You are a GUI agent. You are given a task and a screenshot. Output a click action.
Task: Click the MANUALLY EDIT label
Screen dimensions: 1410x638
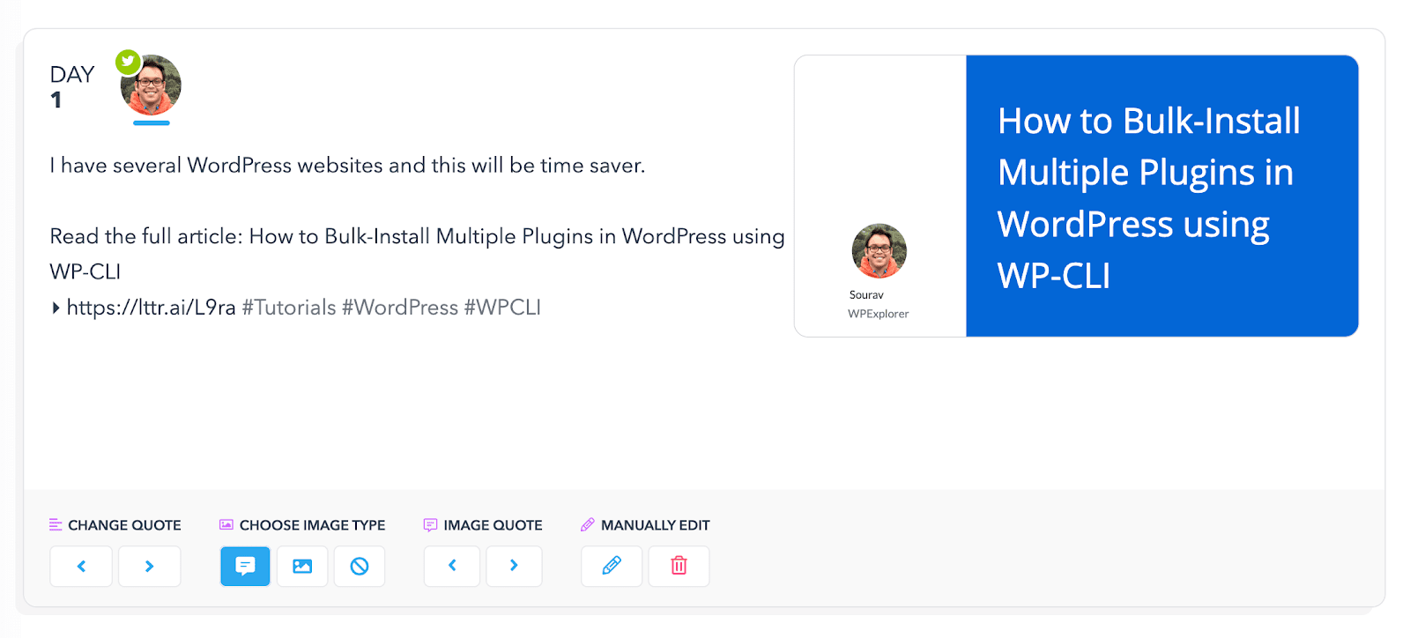coord(656,525)
